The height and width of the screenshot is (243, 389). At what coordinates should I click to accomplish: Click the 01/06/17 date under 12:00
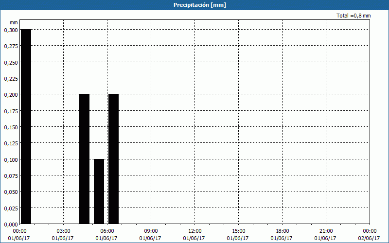[194, 238]
